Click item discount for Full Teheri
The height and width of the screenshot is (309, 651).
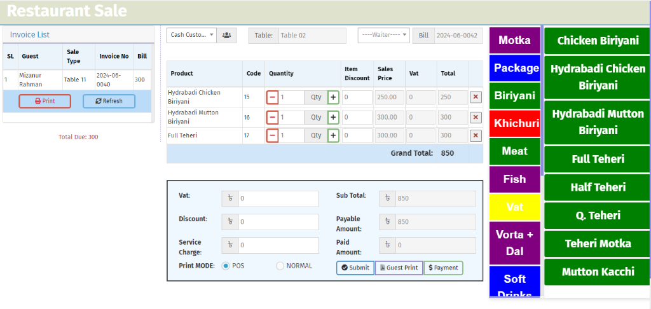(357, 135)
